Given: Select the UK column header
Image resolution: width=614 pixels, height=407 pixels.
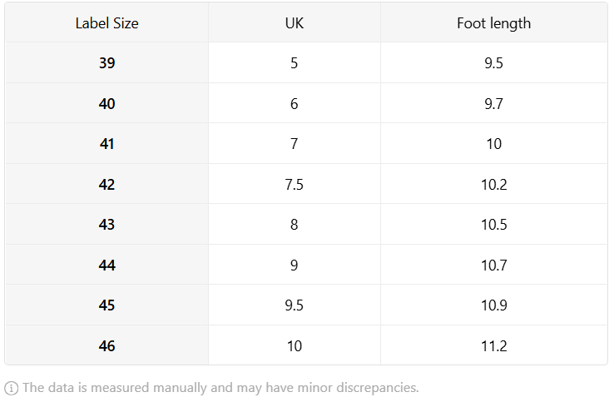Looking at the screenshot, I should coord(295,23).
